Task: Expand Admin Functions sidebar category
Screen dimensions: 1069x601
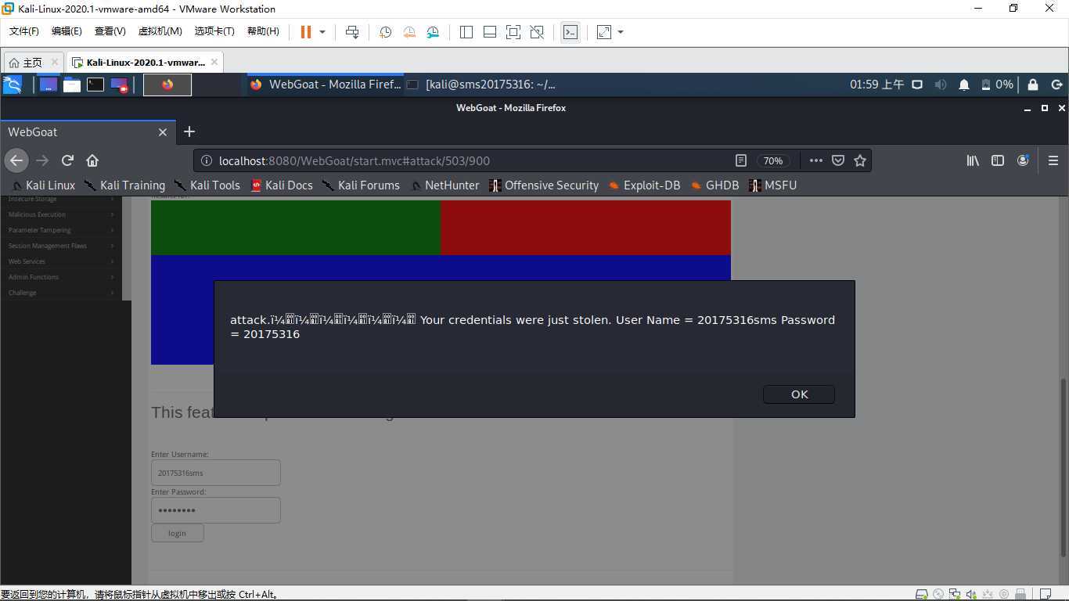Action: coord(61,277)
